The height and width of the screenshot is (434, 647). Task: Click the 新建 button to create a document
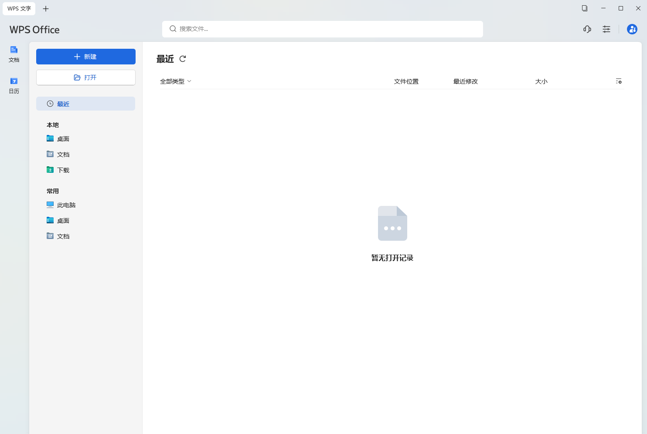tap(85, 56)
